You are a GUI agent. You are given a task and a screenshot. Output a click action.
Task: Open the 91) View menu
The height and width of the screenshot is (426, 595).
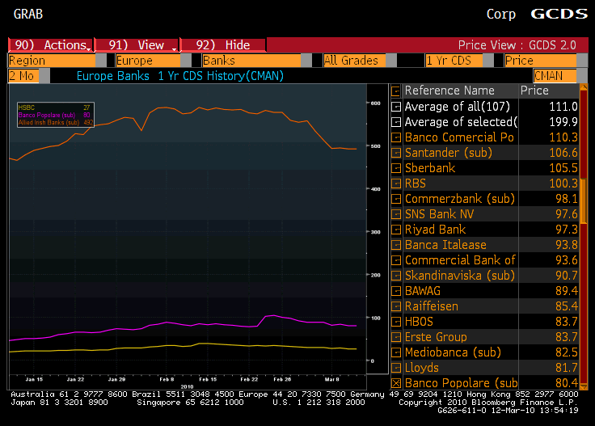pyautogui.click(x=136, y=45)
